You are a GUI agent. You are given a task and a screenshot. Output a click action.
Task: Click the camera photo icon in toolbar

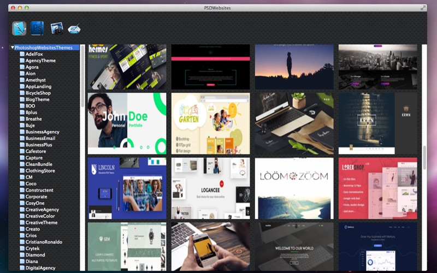[57, 29]
